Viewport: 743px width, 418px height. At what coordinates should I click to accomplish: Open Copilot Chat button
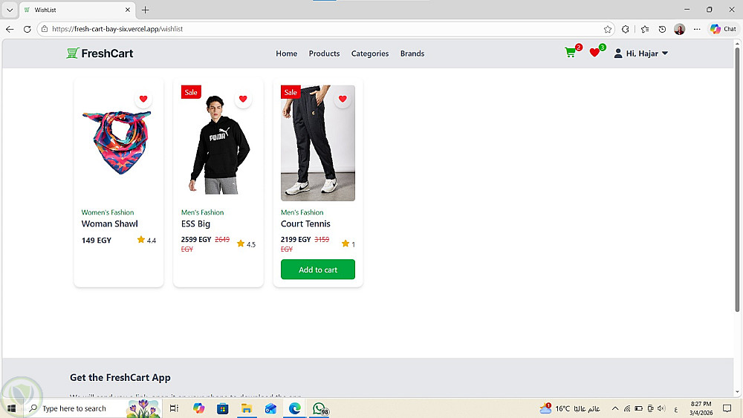coord(723,29)
